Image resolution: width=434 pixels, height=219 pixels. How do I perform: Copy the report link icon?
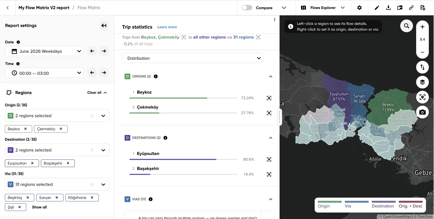click(x=411, y=8)
